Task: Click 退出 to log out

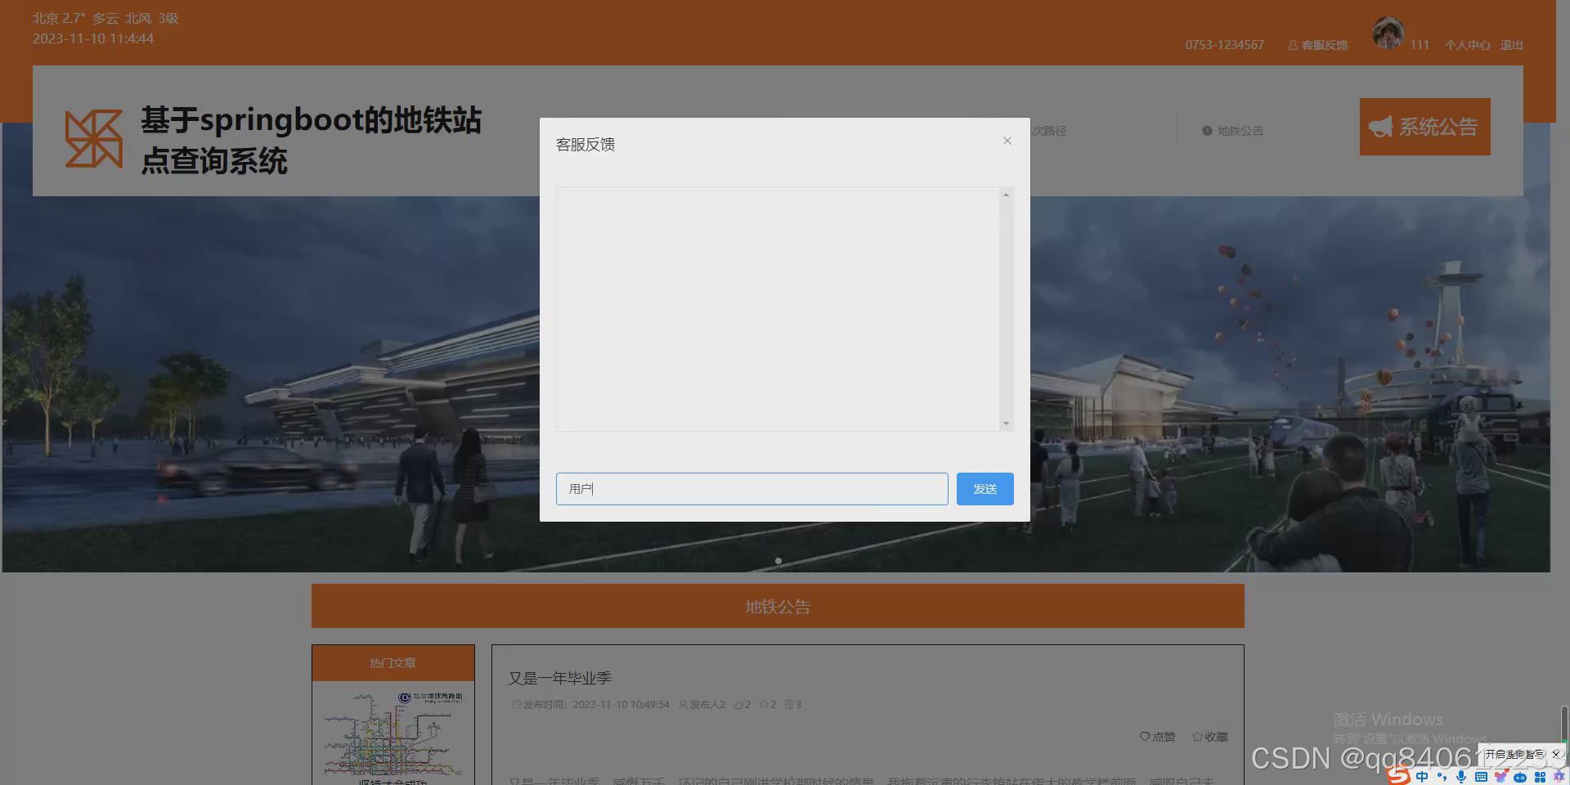Action: 1511,45
